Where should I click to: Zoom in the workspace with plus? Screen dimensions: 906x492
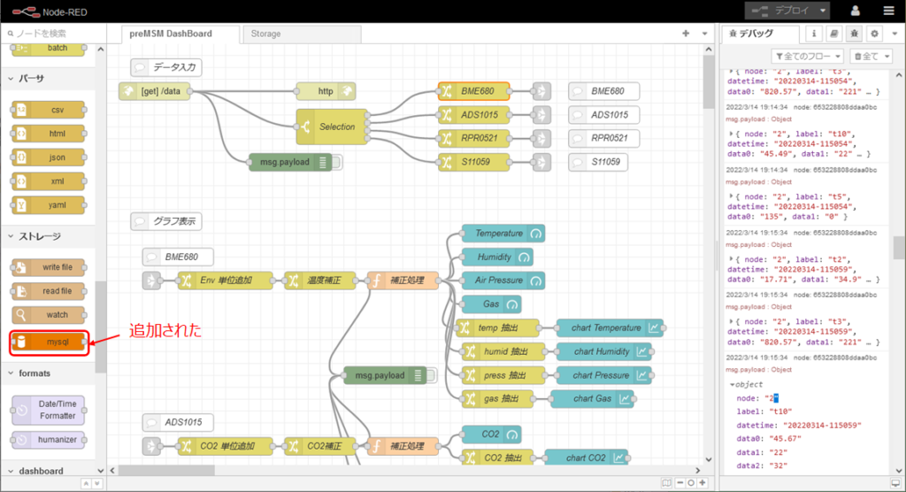pos(702,483)
